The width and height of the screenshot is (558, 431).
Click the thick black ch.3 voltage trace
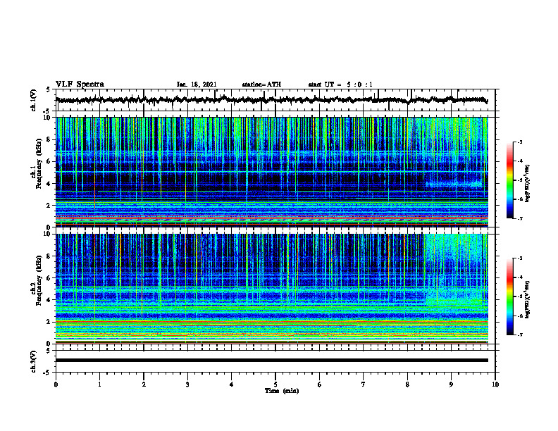(x=271, y=361)
